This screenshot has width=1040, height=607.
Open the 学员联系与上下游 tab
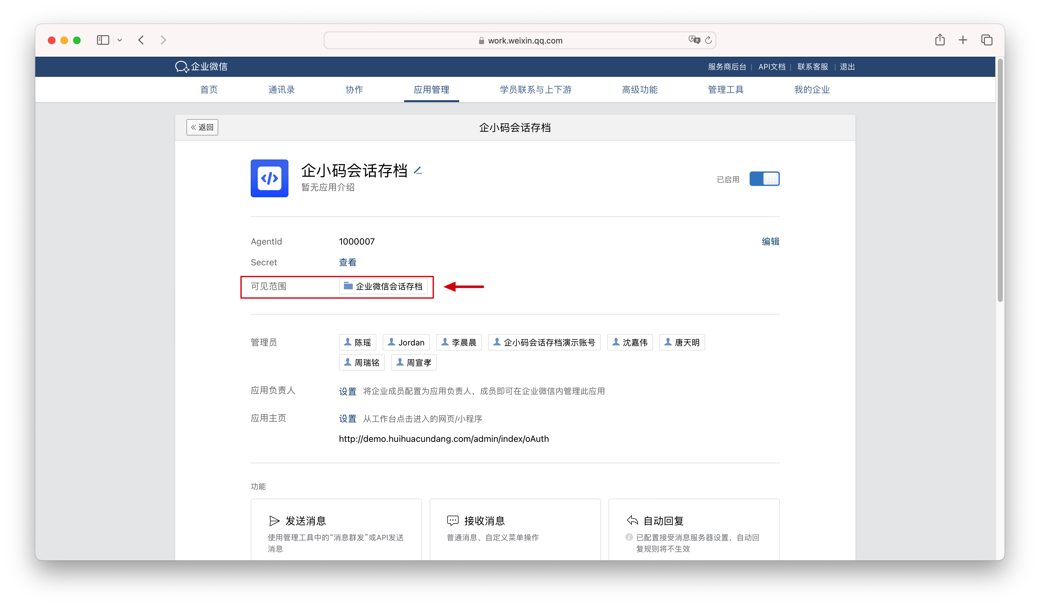click(x=536, y=90)
